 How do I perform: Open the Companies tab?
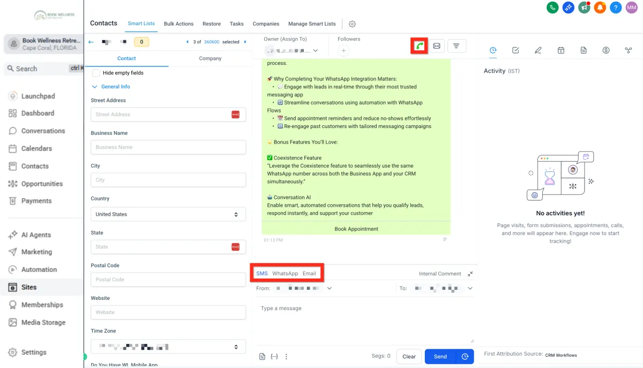tap(266, 24)
